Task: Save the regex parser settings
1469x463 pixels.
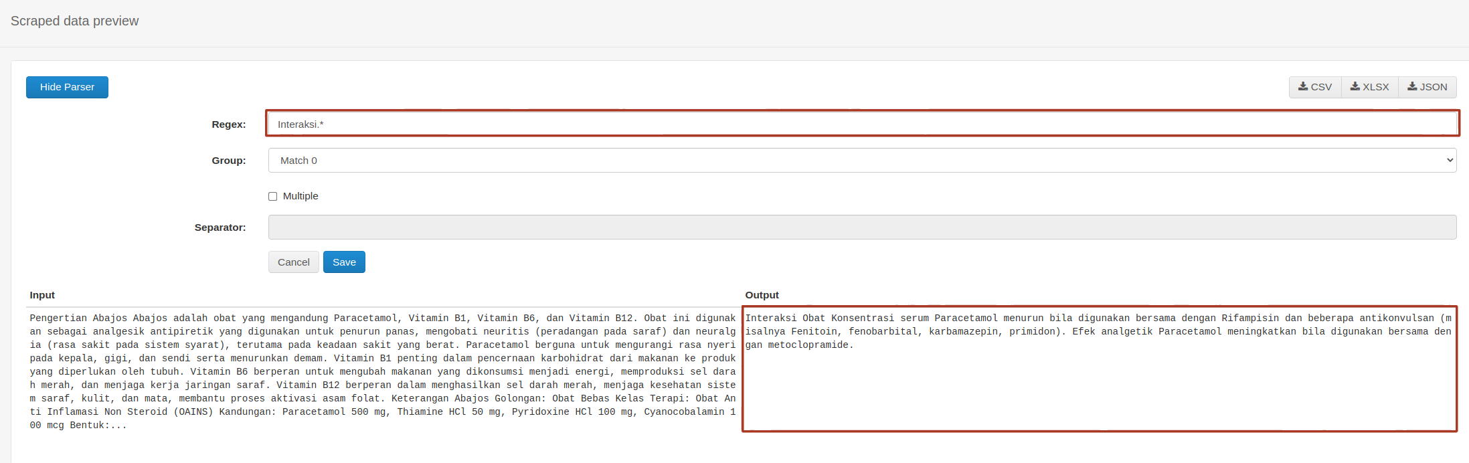Action: [x=344, y=262]
